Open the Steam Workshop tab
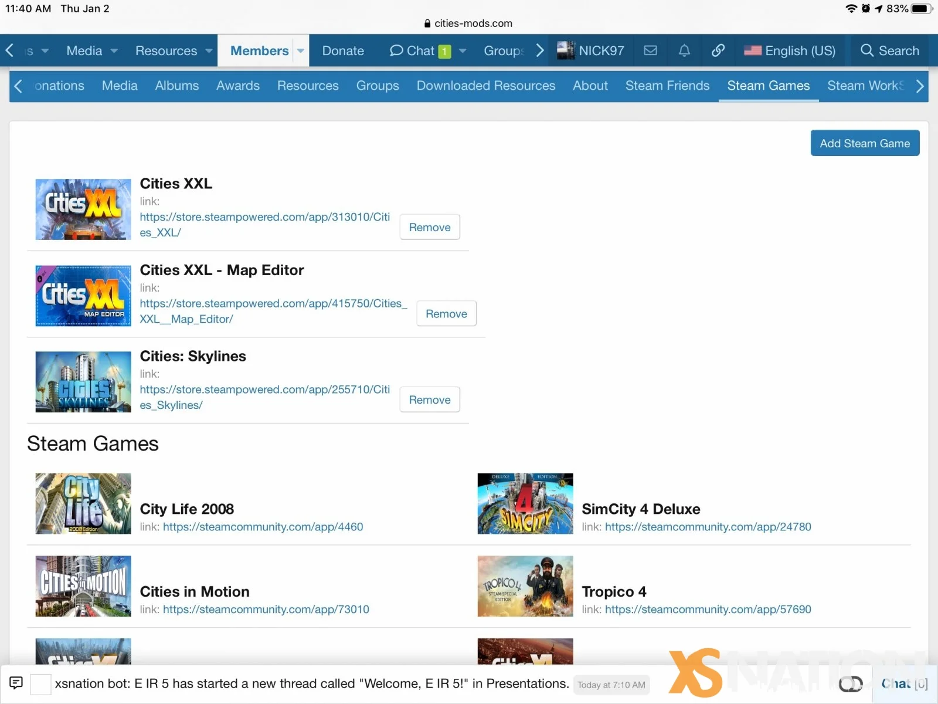 [866, 86]
